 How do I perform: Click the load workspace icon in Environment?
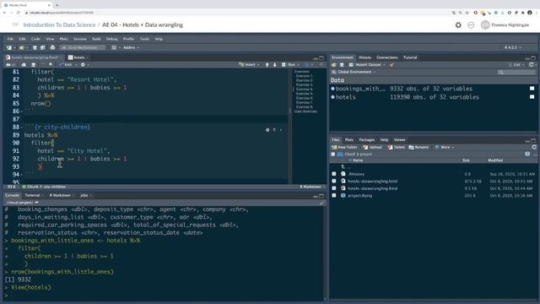pos(334,65)
